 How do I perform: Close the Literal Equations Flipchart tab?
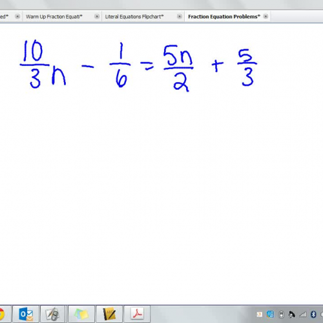[180, 16]
